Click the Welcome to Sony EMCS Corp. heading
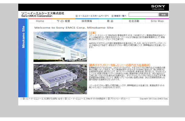This screenshot has width=185, height=121. click(74, 28)
